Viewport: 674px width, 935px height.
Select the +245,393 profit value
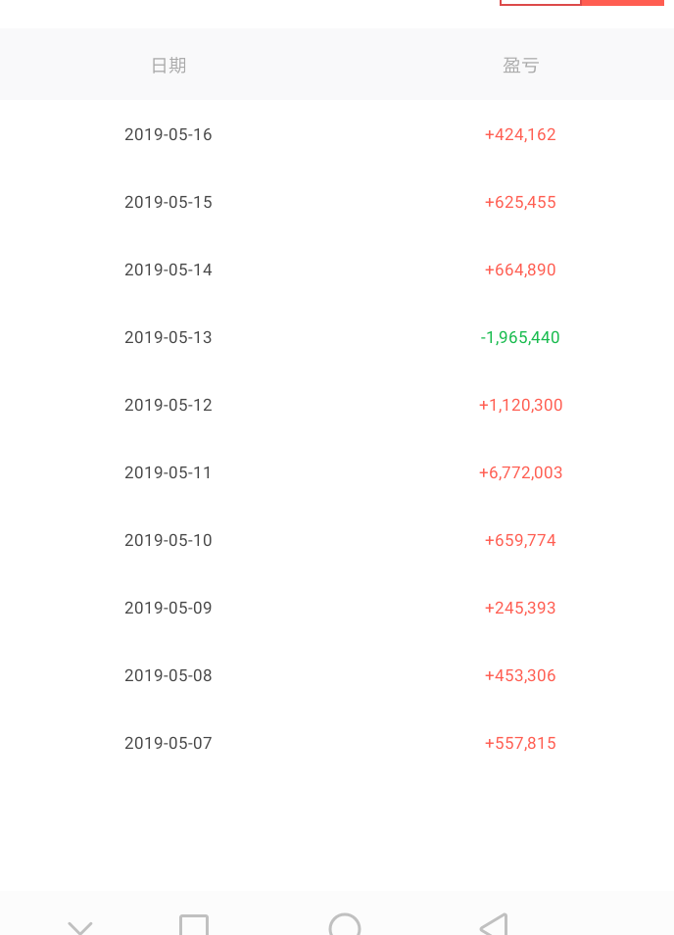[520, 608]
